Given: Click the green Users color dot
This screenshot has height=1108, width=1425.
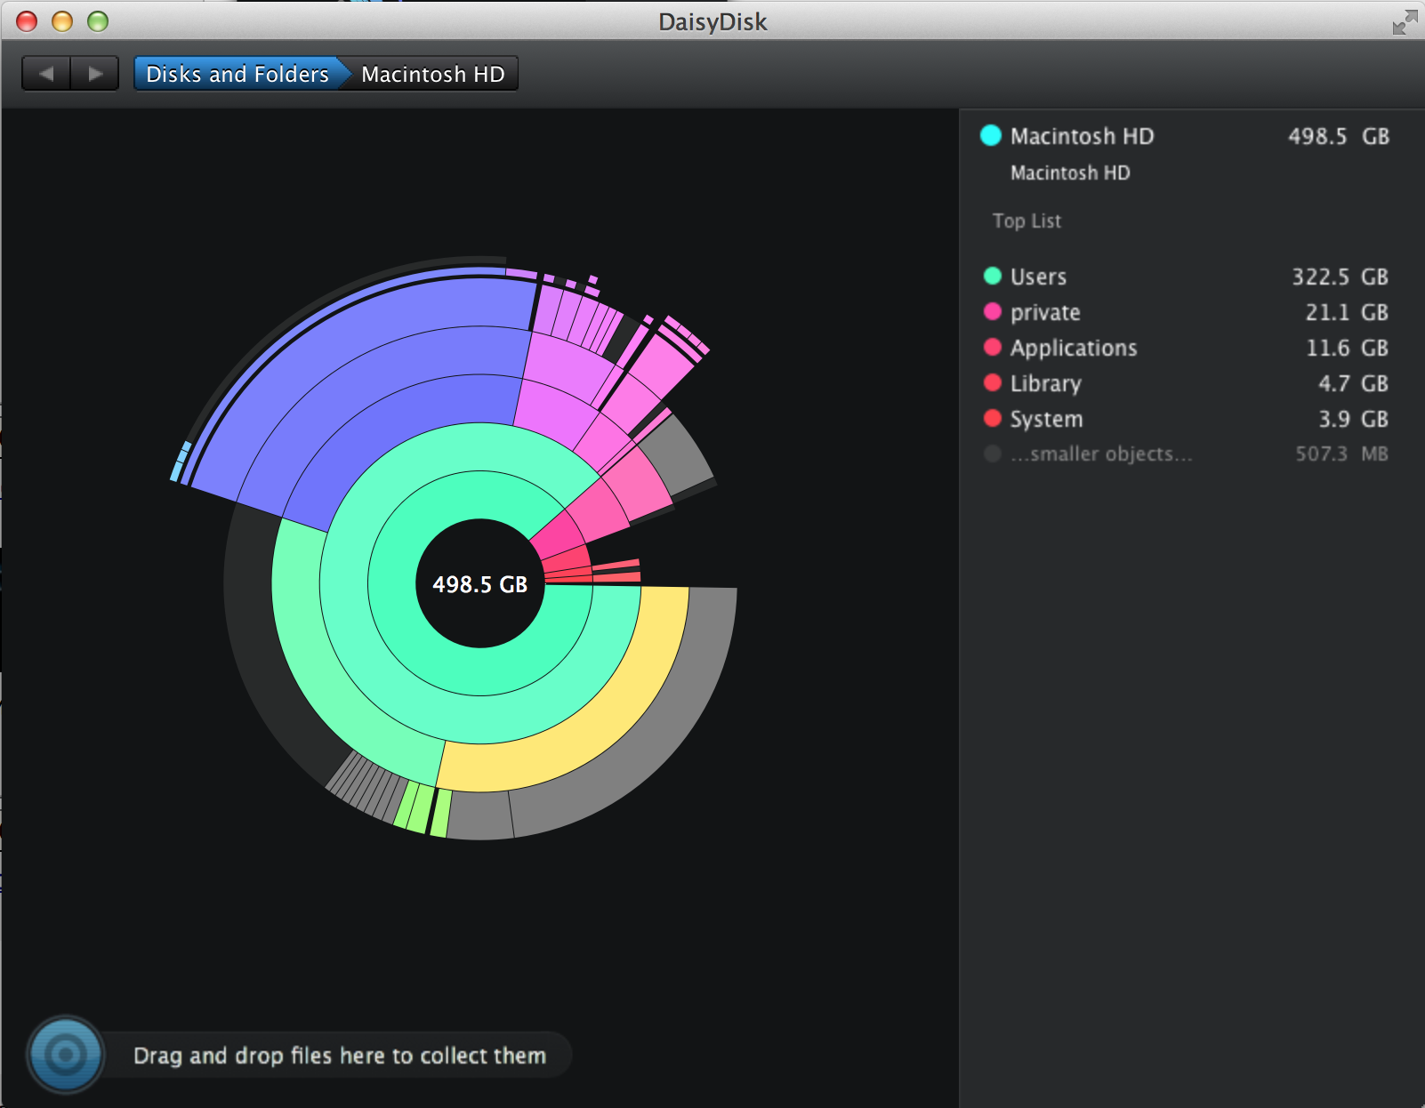Looking at the screenshot, I should (x=993, y=276).
